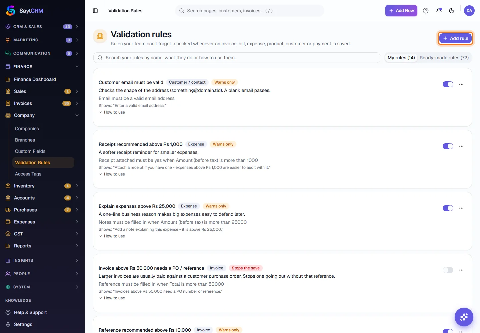Click the Help & Support lifebuoy icon

tap(8, 312)
